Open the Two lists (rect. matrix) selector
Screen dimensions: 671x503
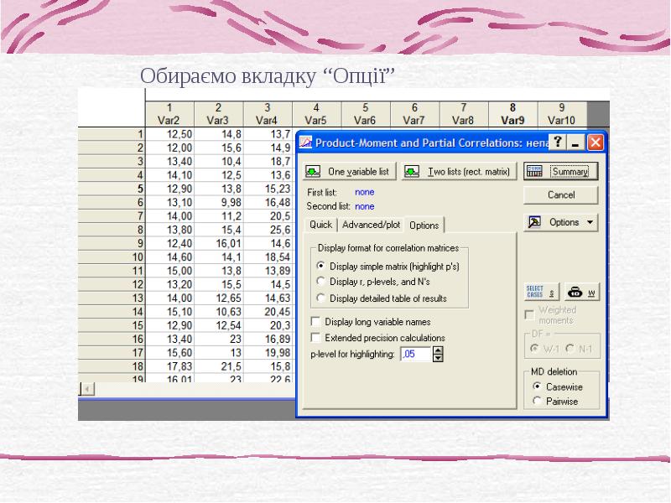point(458,171)
